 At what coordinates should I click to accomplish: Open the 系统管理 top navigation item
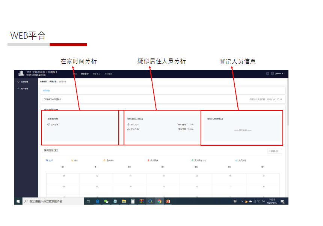[x=108, y=73]
